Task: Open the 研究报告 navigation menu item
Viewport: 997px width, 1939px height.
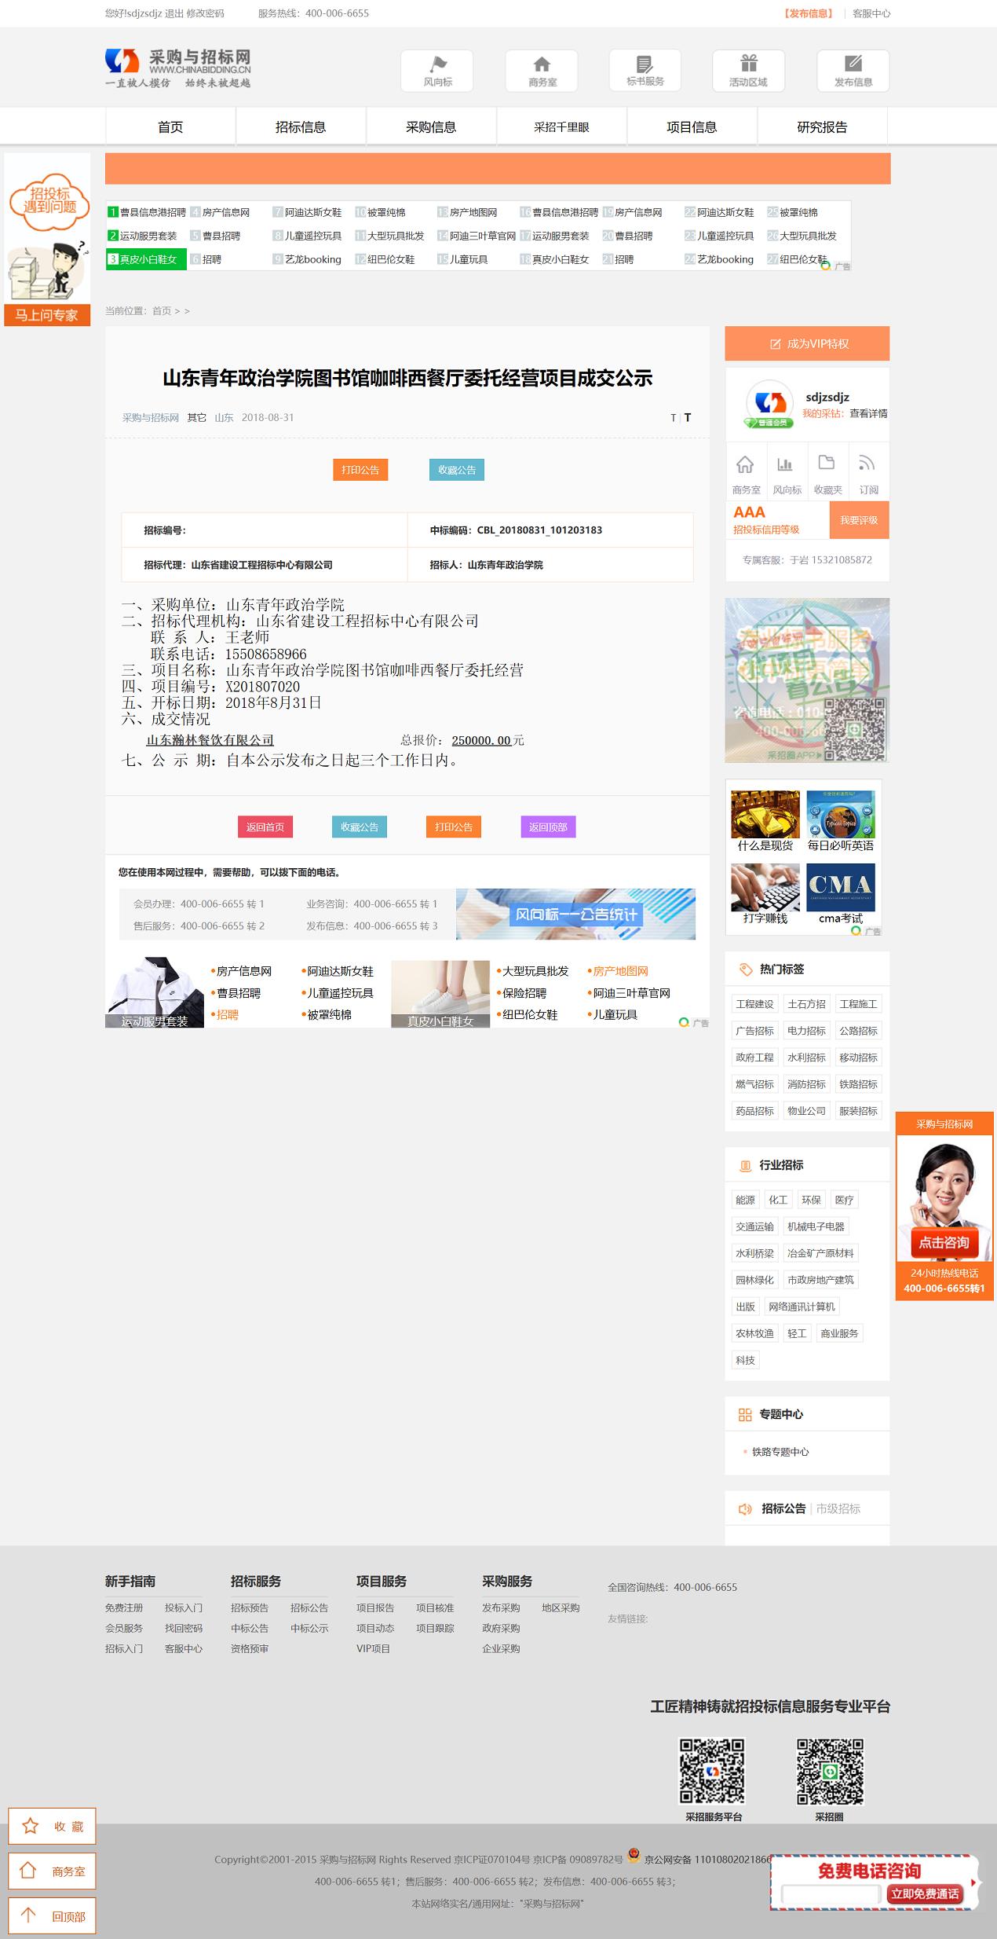Action: [x=822, y=127]
